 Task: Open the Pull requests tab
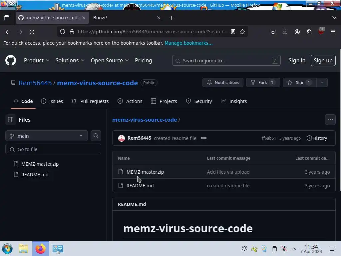click(x=90, y=101)
